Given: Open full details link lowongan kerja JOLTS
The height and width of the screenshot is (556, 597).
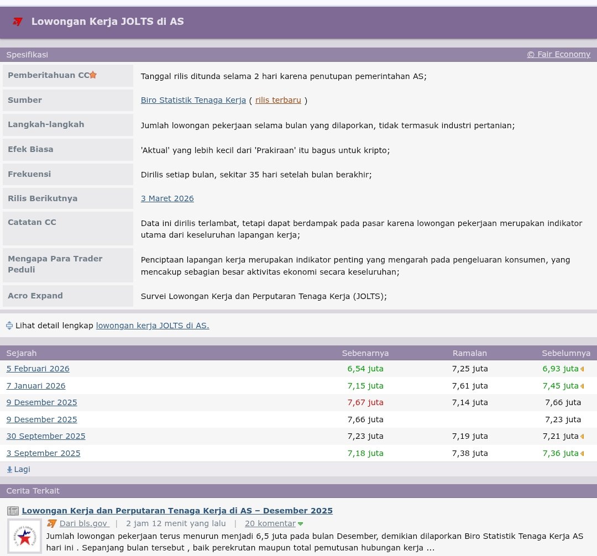Looking at the screenshot, I should [x=153, y=326].
